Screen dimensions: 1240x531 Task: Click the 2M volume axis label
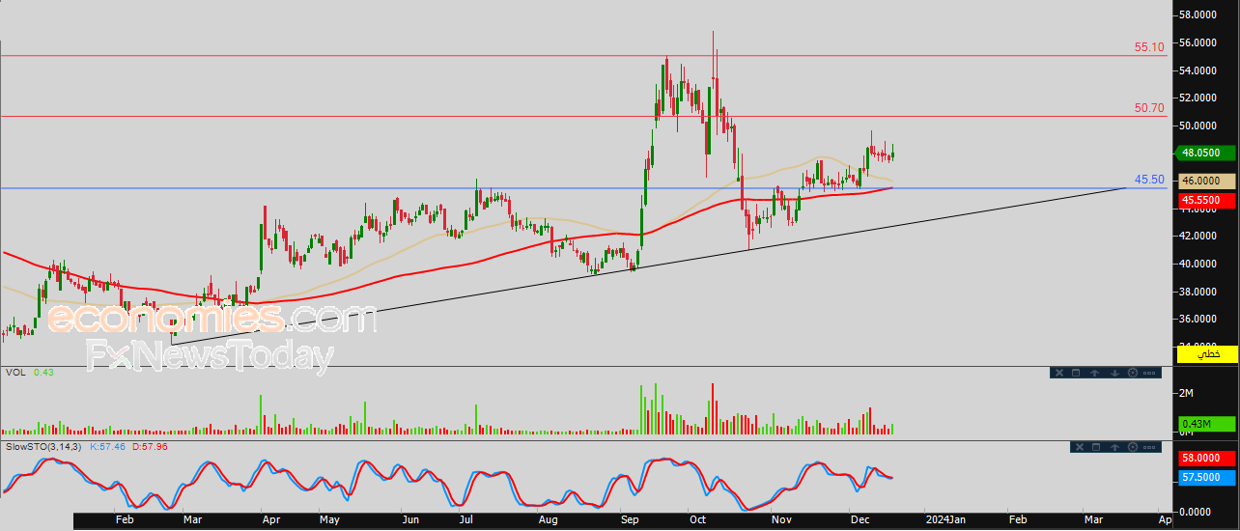click(x=1187, y=393)
